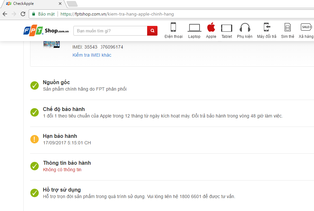Click the browser back arrow
The height and width of the screenshot is (211, 314).
pos(5,14)
